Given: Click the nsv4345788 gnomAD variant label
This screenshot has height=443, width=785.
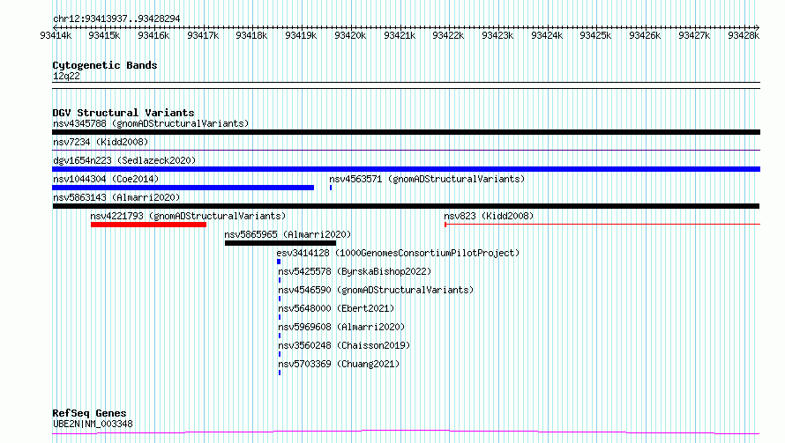Looking at the screenshot, I should click(x=151, y=123).
